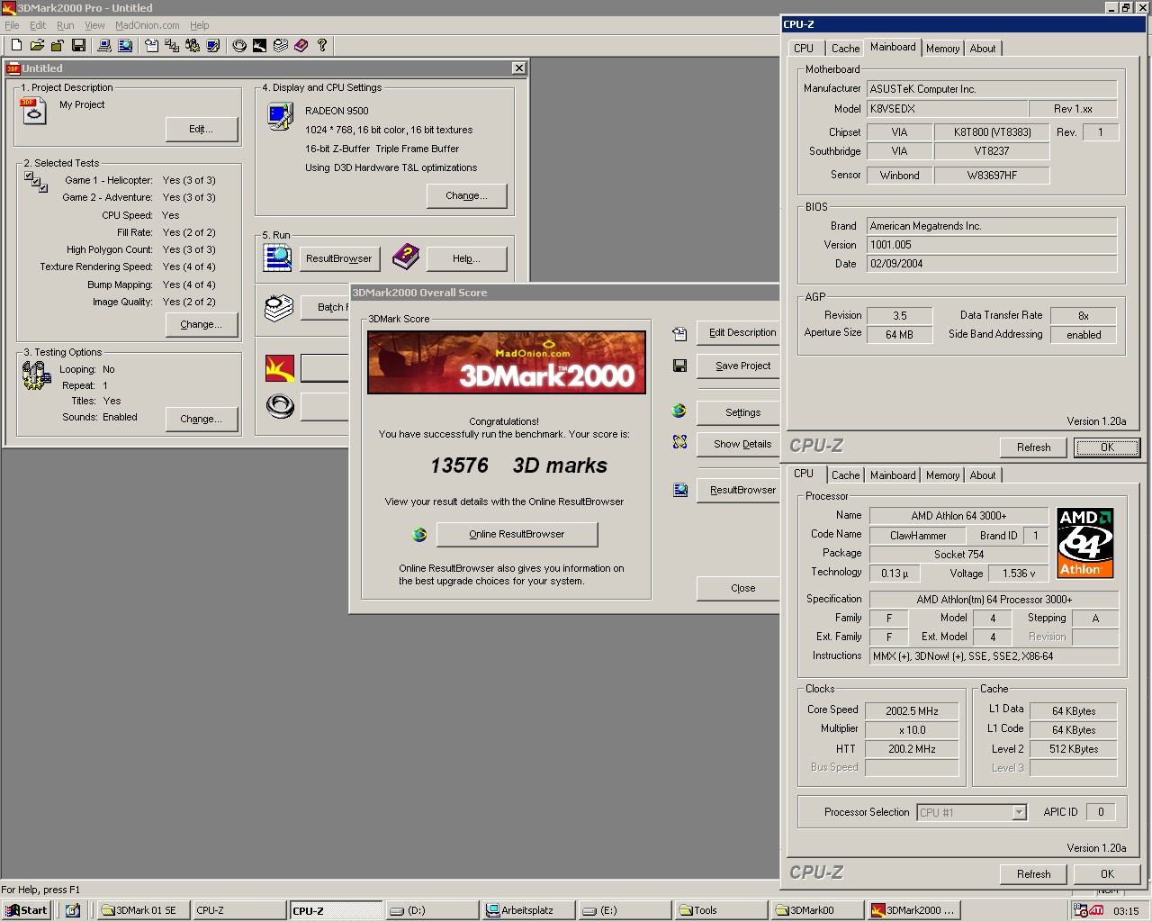Switch to Mainboard tab in lower CPU-Z window
Viewport: 1152px width, 922px height.
click(x=893, y=475)
